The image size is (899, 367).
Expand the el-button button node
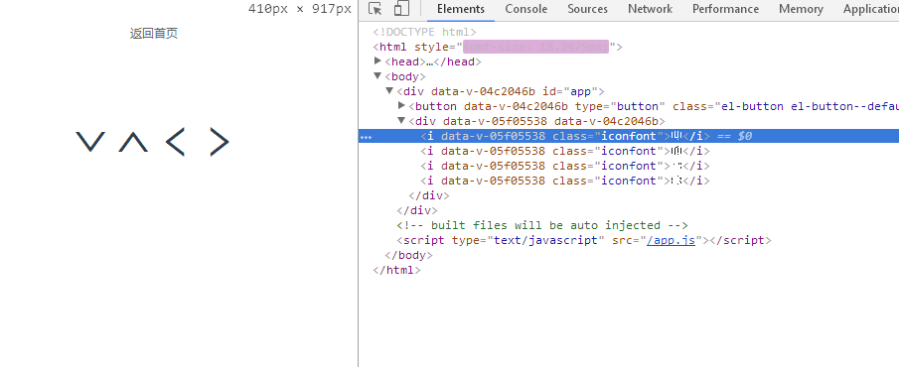point(401,105)
